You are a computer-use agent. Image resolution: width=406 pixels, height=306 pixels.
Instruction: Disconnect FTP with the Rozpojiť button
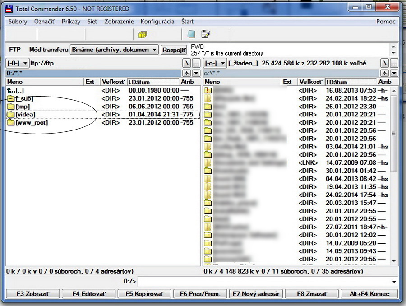[x=174, y=50]
